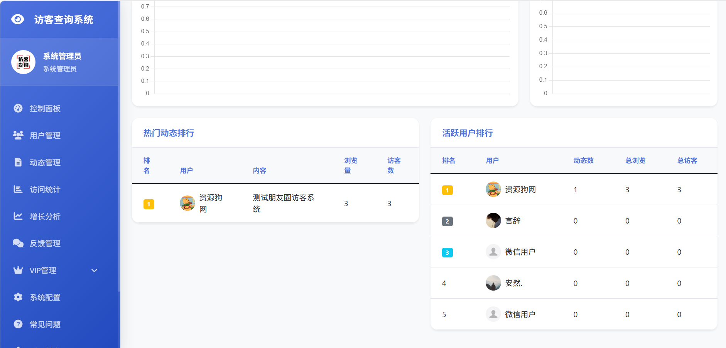Click the 反馈管理 chat bubbles icon
Screen dimensions: 726x348
18,243
